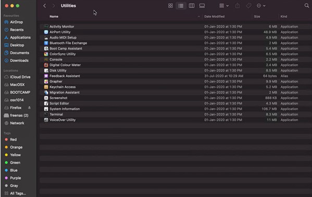Open Downloads in the sidebar
Image resolution: width=312 pixels, height=197 pixels.
pos(19,60)
